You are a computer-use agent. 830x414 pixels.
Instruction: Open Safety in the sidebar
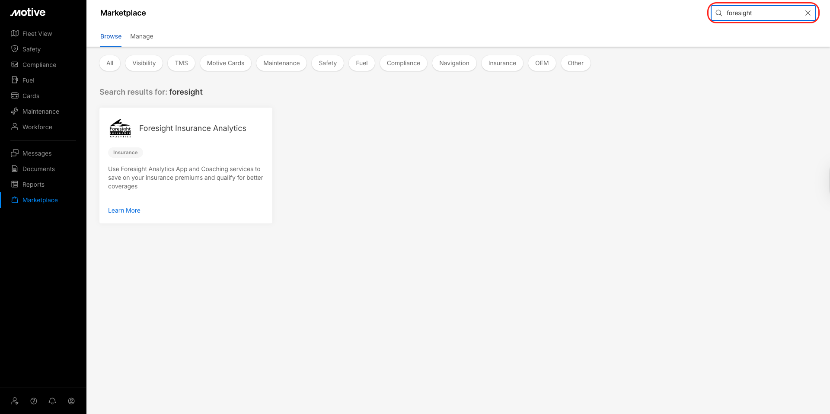click(32, 49)
